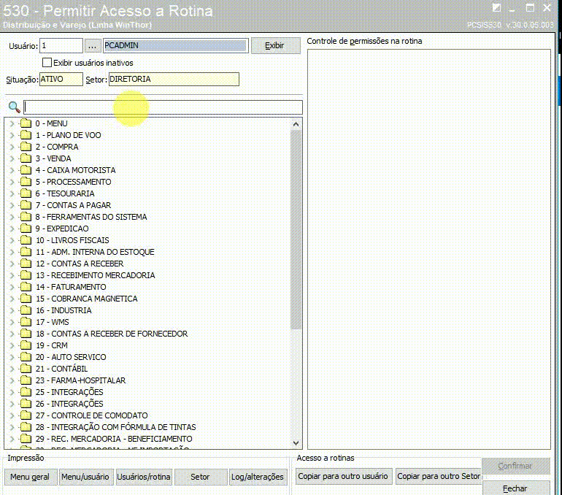Screen dimensions: 562x495
Task: Click the tree scrollbar down arrow
Action: point(296,443)
